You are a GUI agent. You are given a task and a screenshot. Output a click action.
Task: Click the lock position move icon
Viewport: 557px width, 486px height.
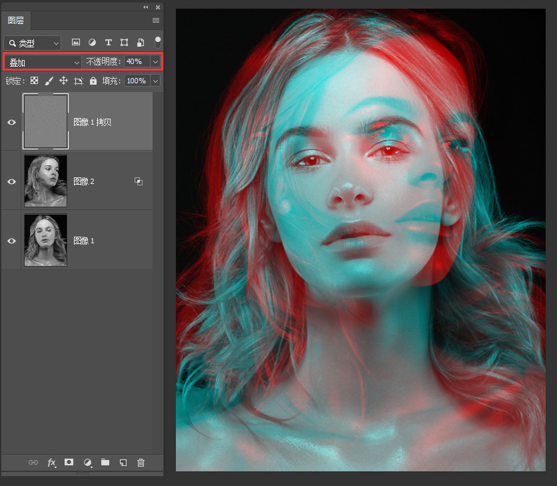point(64,81)
